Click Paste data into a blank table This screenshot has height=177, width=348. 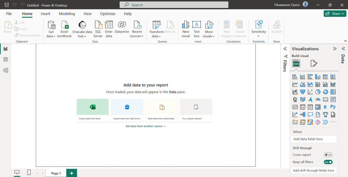[161, 110]
